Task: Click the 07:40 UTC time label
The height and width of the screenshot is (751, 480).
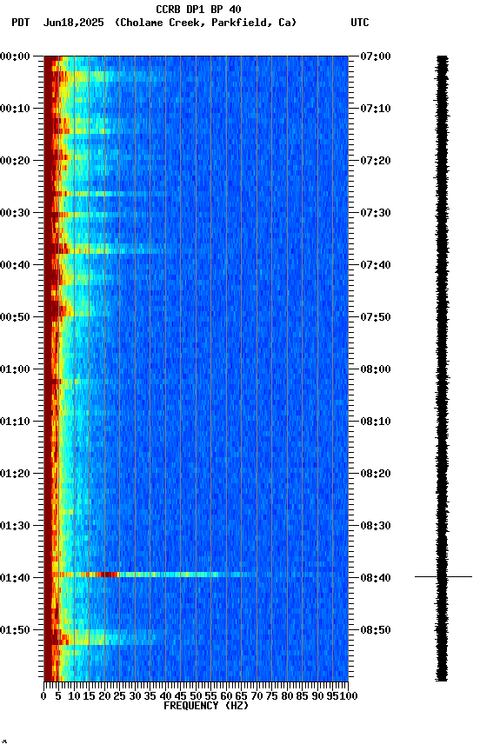Action: pos(376,265)
